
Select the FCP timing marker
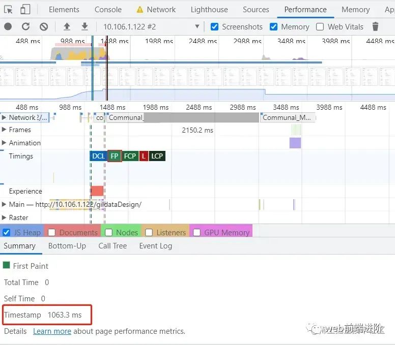(x=130, y=156)
